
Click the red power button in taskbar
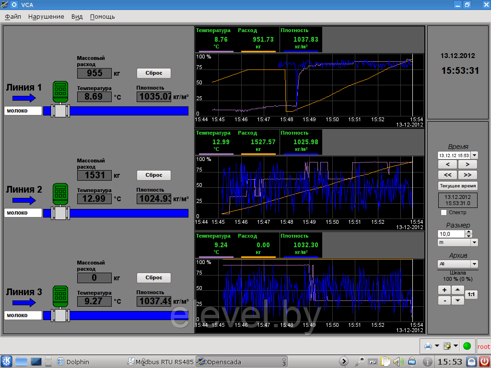(484, 361)
